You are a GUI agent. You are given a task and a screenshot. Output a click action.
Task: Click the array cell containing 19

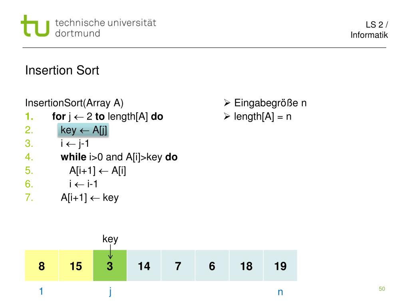pos(280,265)
